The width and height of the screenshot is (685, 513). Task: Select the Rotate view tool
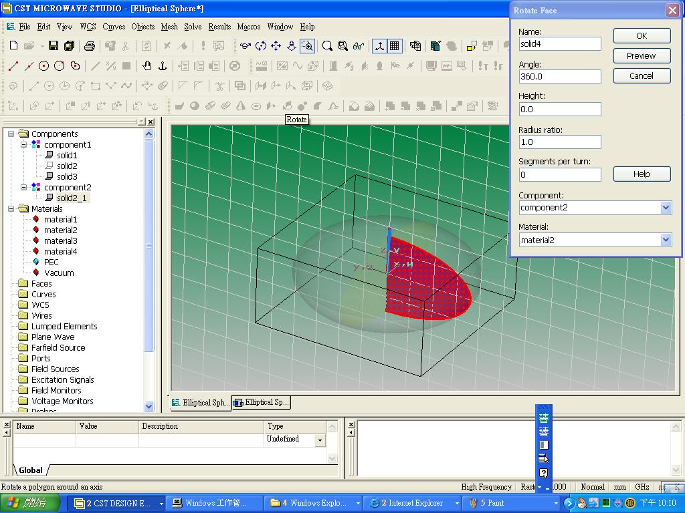click(245, 45)
